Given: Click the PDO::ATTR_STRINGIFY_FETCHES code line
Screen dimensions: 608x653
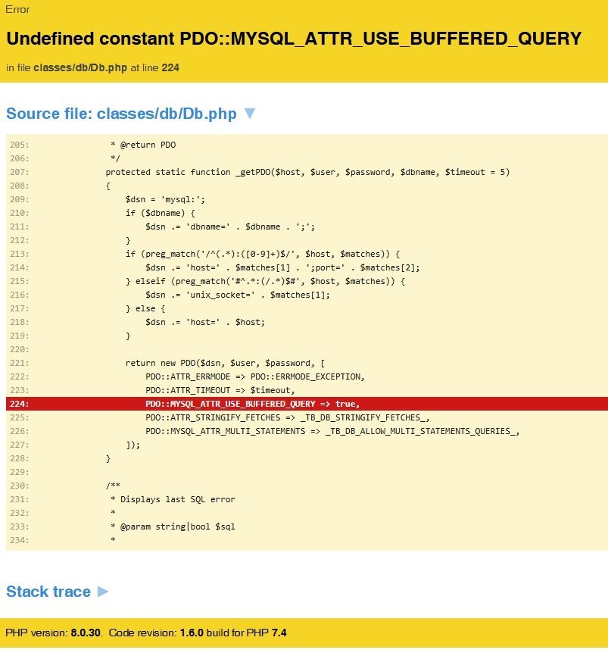Looking at the screenshot, I should click(x=288, y=417).
